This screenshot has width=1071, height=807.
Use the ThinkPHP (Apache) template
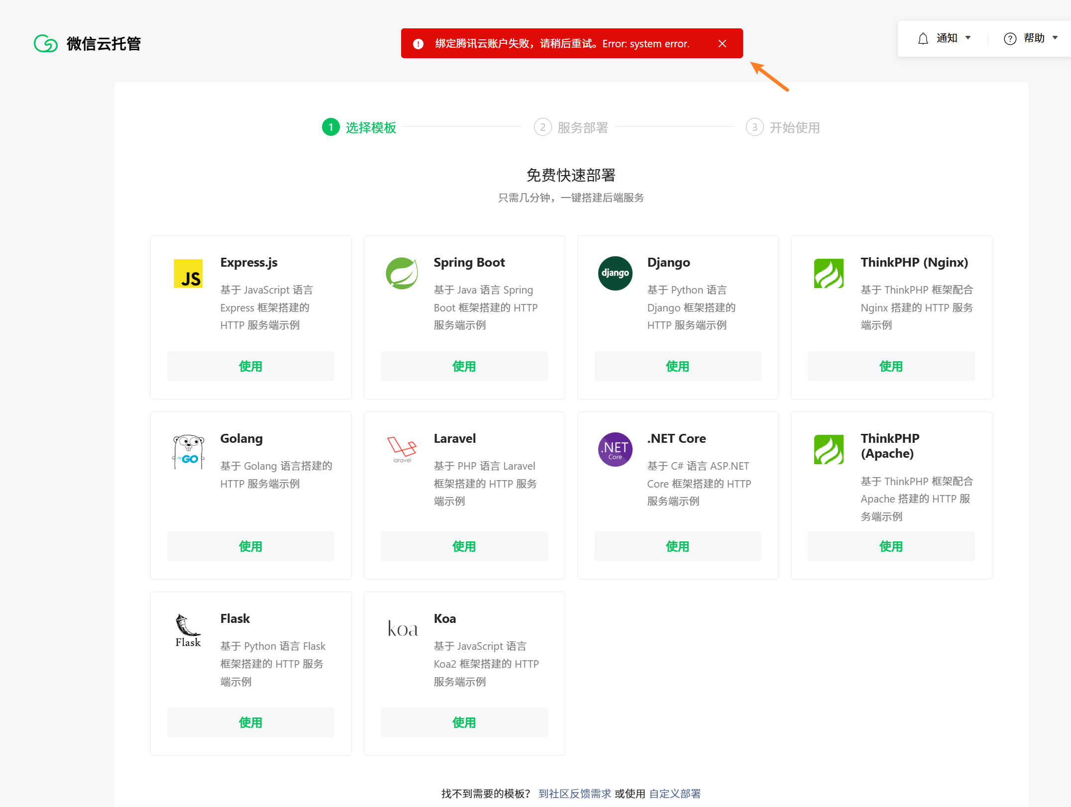(x=891, y=546)
